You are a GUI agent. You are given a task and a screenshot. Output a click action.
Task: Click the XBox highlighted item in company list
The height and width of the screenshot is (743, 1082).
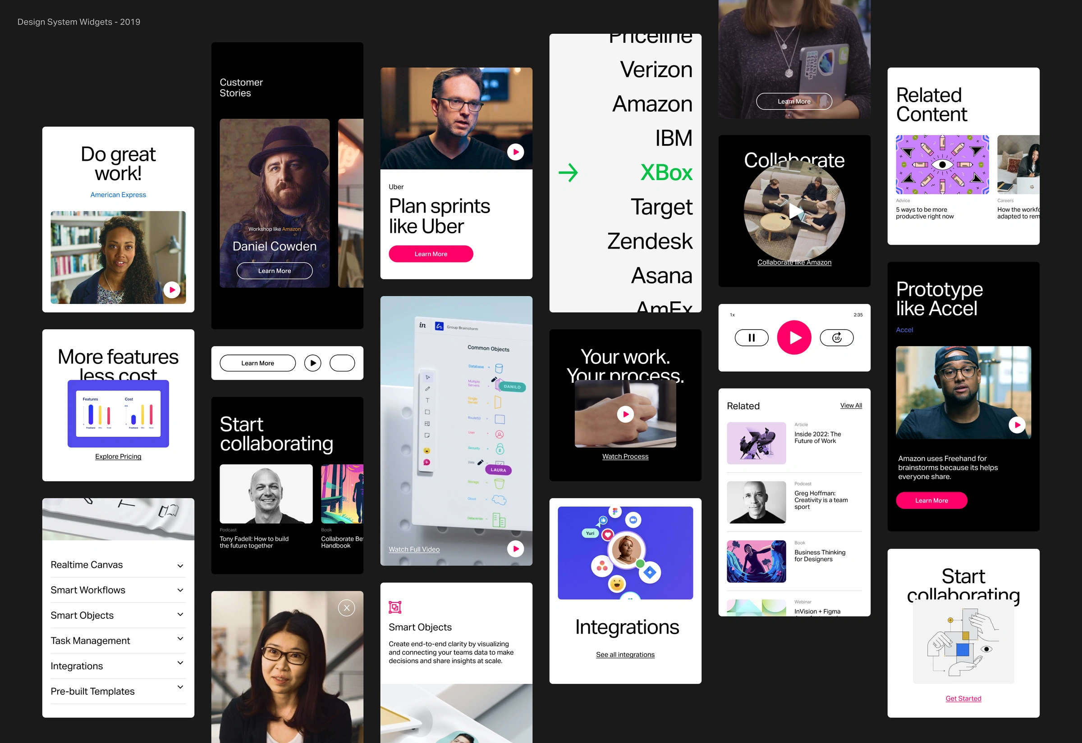[666, 172]
